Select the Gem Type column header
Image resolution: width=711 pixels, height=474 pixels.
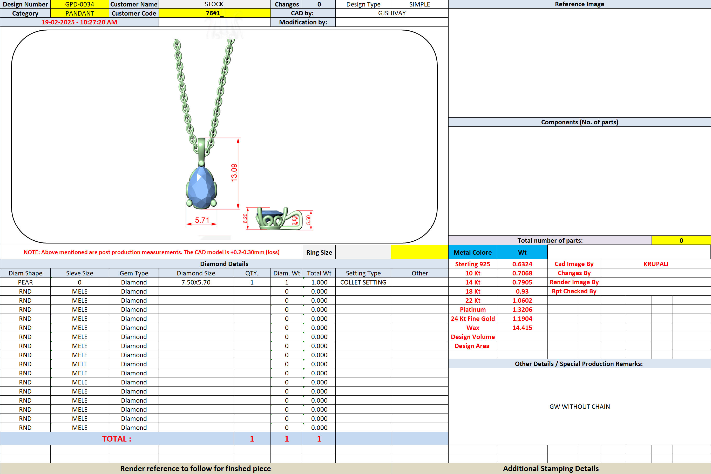[x=134, y=273]
